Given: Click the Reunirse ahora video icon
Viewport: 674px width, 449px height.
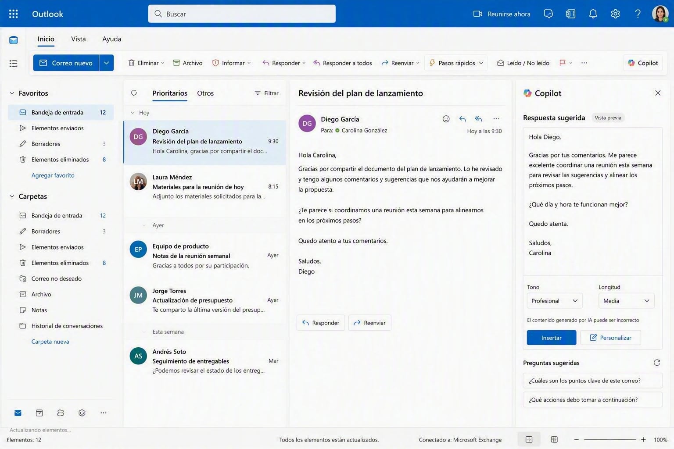Looking at the screenshot, I should point(478,14).
